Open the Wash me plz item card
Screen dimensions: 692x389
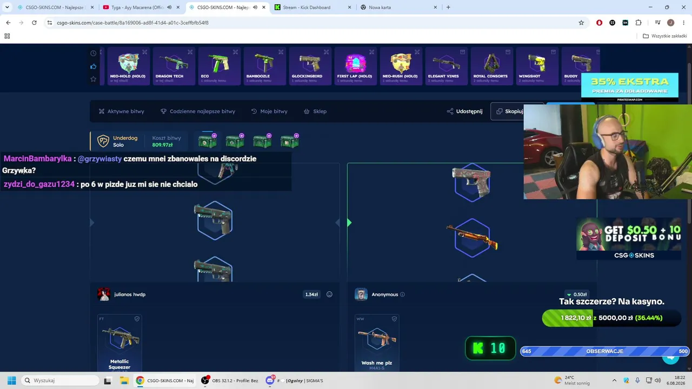coord(377,343)
